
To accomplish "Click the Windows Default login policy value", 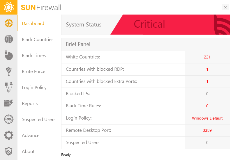I will (x=207, y=118).
